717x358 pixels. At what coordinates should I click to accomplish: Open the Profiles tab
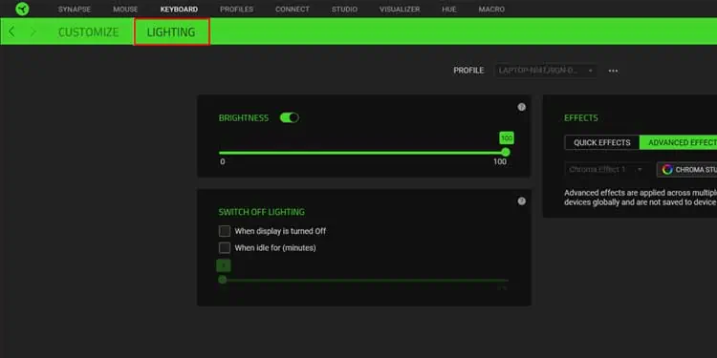236,10
